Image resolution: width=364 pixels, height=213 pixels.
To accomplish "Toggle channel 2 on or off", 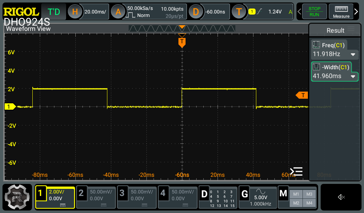I will 81,193.
